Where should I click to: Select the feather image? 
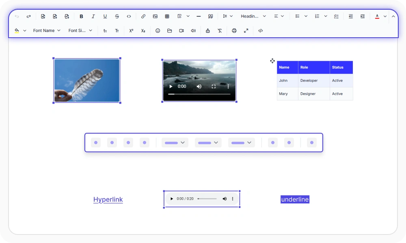click(x=87, y=81)
